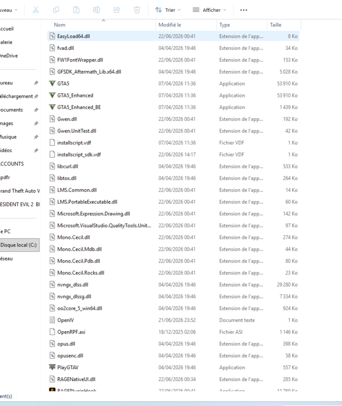Click the OpenIV text document icon
This screenshot has width=342, height=406.
(52, 320)
